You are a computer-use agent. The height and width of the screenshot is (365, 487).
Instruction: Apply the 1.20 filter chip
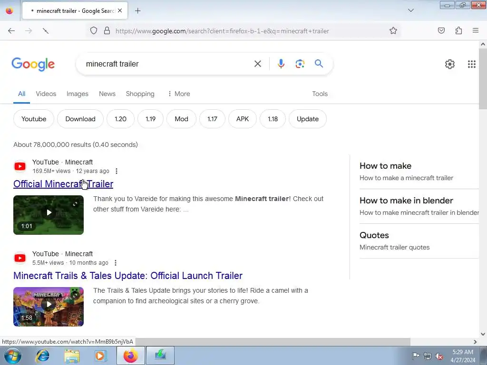click(x=120, y=119)
